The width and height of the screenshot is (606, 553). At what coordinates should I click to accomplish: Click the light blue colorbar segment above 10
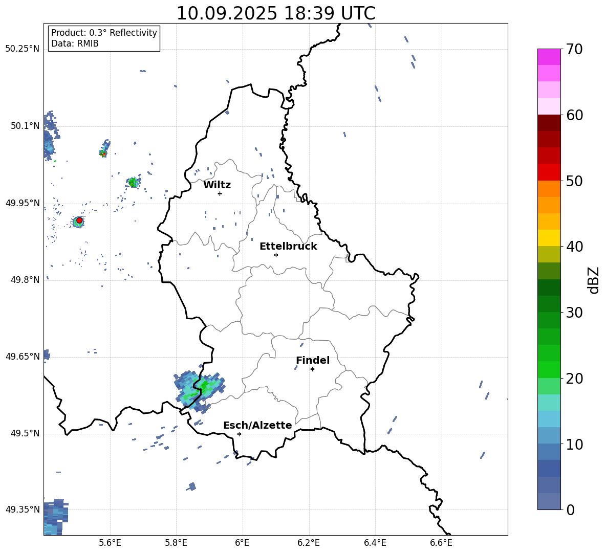549,435
